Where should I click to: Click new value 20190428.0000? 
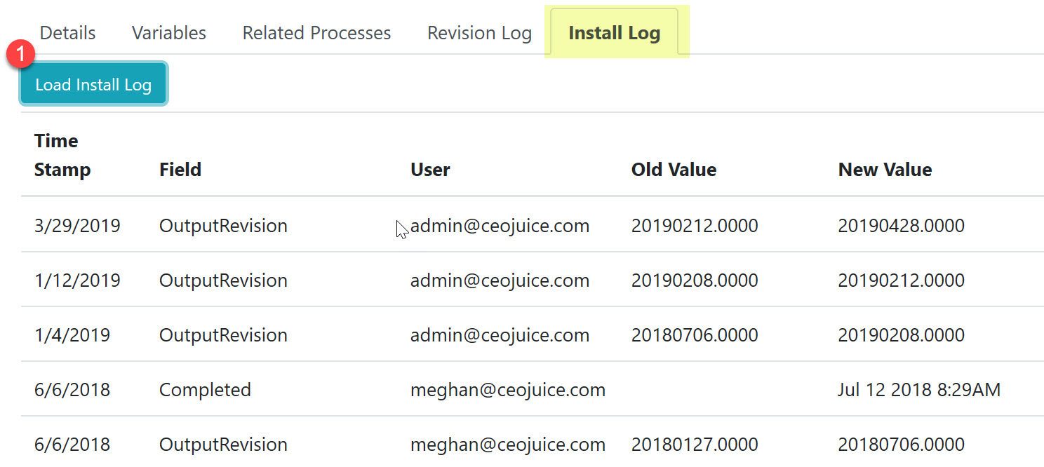click(x=901, y=226)
